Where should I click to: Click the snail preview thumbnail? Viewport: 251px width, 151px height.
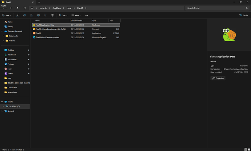tap(229, 35)
